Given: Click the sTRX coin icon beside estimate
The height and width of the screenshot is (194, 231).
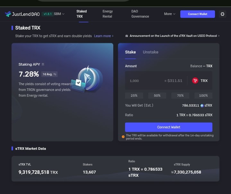Looking at the screenshot, I should point(202,106).
